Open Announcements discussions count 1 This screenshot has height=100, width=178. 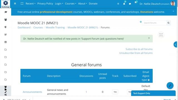coord(86,92)
